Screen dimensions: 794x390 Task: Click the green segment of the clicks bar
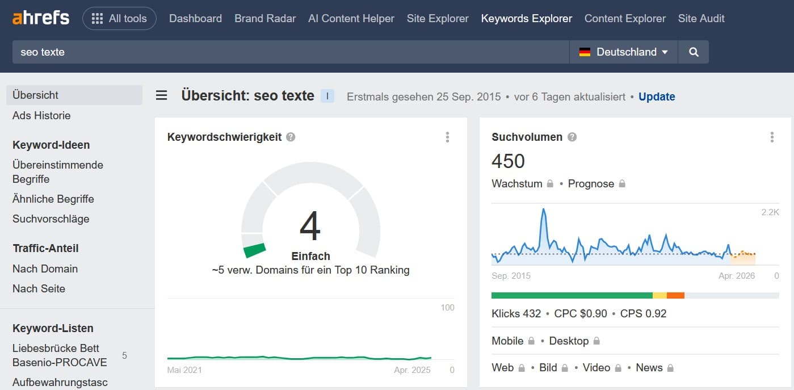[572, 295]
